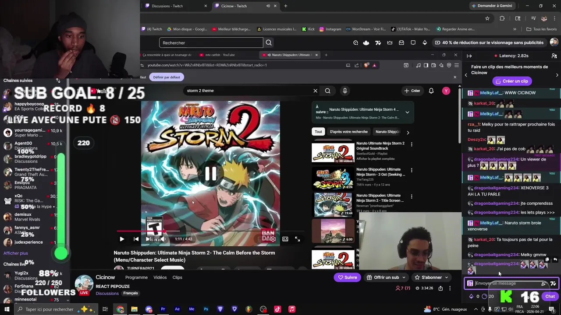The image size is (561, 315).
Task: Open Chrome three-dot menu
Action: tap(554, 18)
